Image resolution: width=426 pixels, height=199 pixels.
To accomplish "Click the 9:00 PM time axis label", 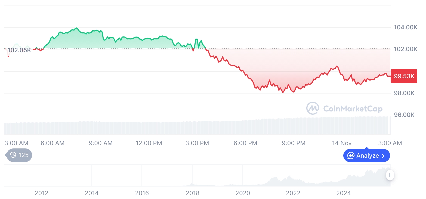I will pos(294,143).
